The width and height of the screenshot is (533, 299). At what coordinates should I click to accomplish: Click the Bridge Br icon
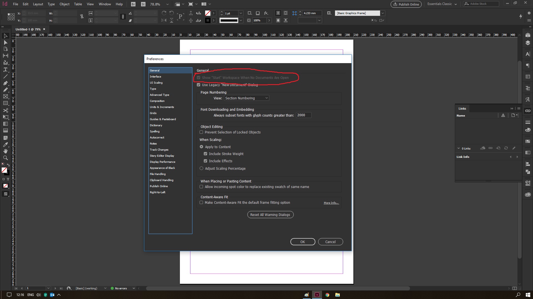click(x=133, y=4)
